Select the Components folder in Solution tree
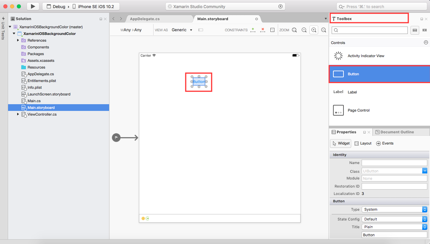Screen dimensions: 430x244 click(38, 47)
